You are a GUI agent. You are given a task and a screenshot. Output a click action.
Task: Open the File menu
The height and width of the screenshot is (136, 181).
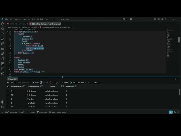(7, 19)
